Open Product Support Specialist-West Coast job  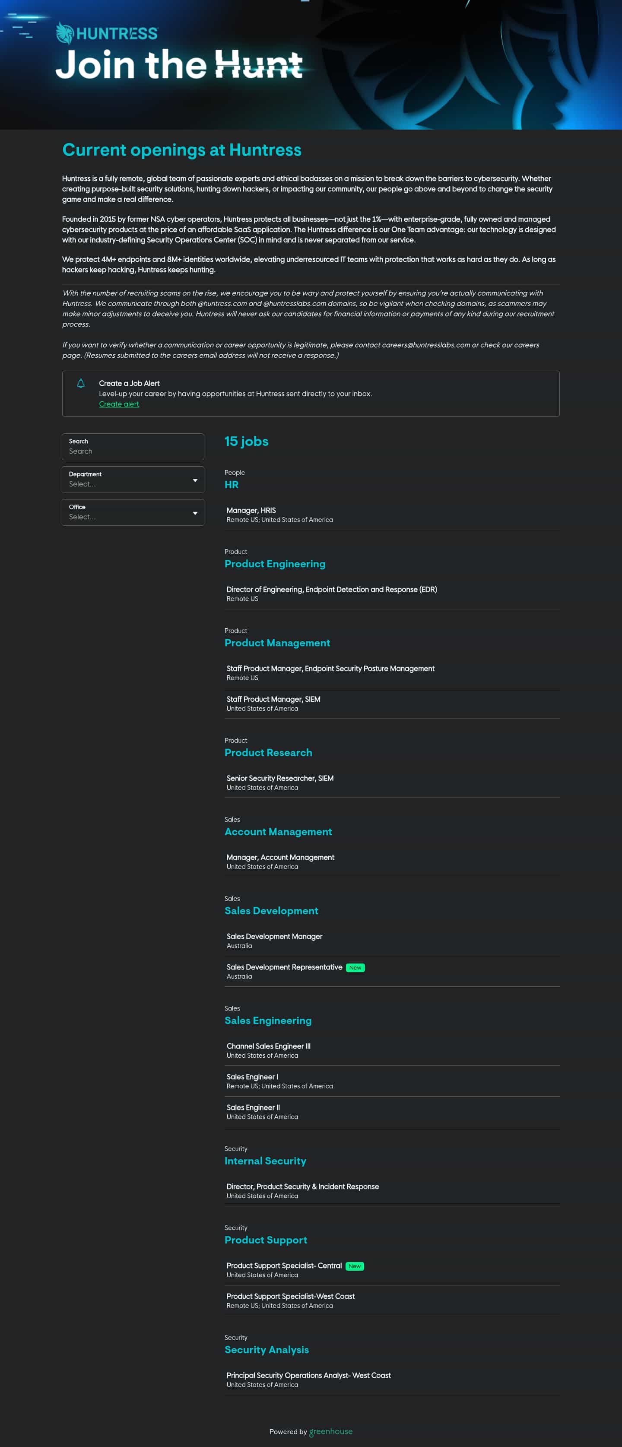[x=392, y=1301]
